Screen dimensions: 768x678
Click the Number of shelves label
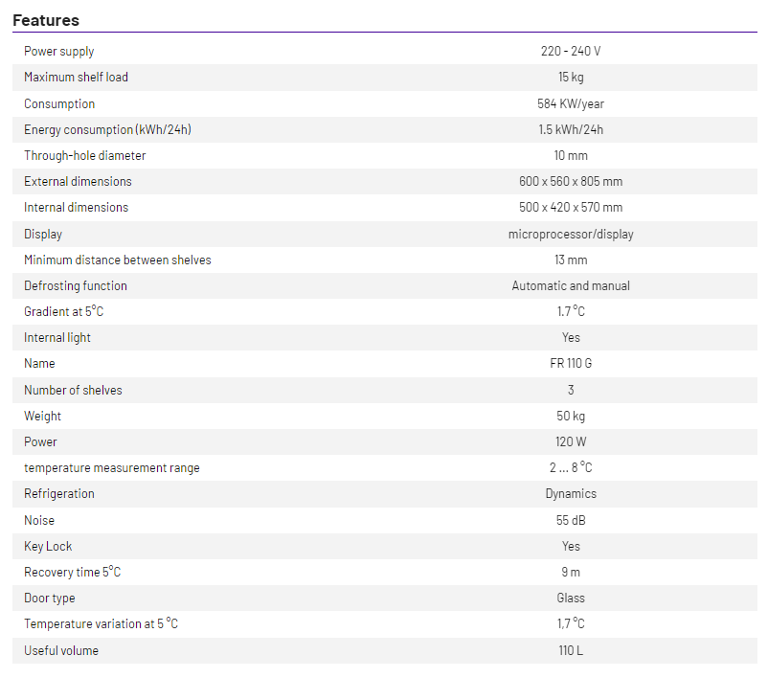pos(73,390)
